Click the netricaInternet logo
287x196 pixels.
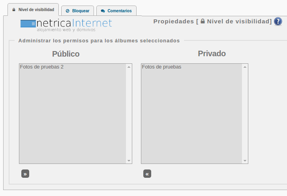[66, 25]
